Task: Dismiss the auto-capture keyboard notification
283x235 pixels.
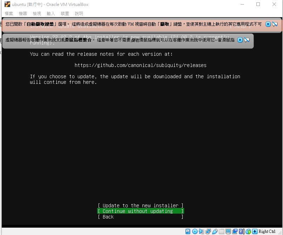Action: point(268,24)
